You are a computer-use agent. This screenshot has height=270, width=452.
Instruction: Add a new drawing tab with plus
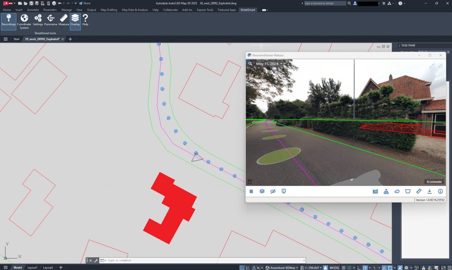point(70,39)
